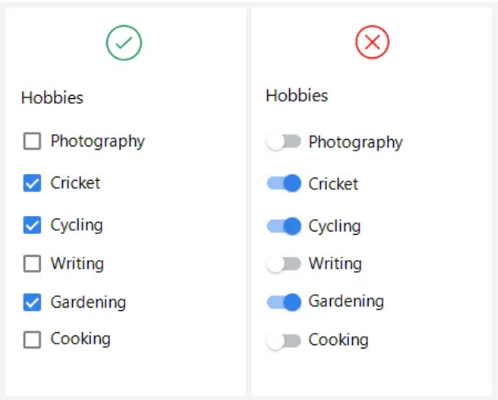Turn on the Writing toggle switch

coord(283,263)
